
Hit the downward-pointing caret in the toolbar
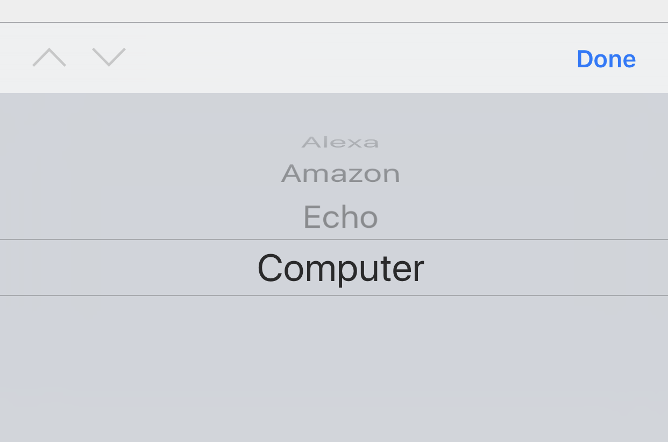point(109,58)
